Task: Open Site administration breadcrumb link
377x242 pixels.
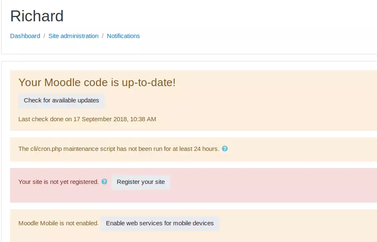Action: click(73, 36)
